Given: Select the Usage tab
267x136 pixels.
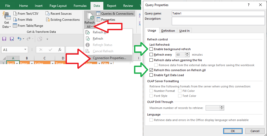Looking at the screenshot, I should [x=152, y=30].
